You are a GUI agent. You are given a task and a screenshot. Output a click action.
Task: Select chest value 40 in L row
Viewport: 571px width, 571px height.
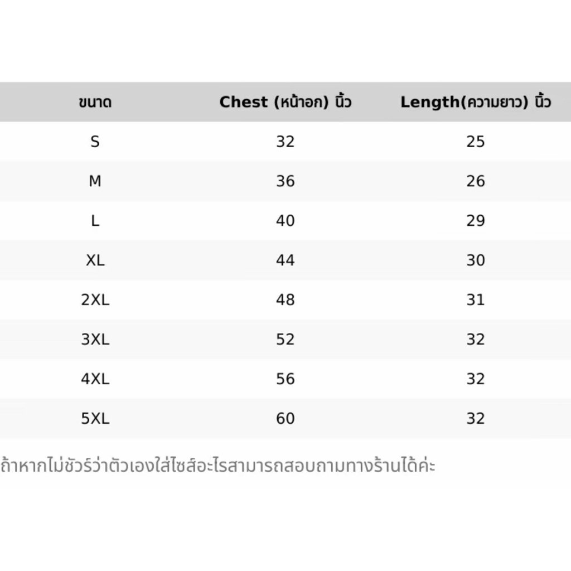tap(285, 221)
